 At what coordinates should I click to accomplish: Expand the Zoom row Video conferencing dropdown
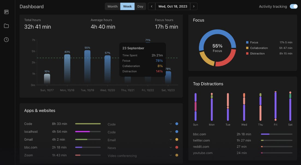pos(171,155)
